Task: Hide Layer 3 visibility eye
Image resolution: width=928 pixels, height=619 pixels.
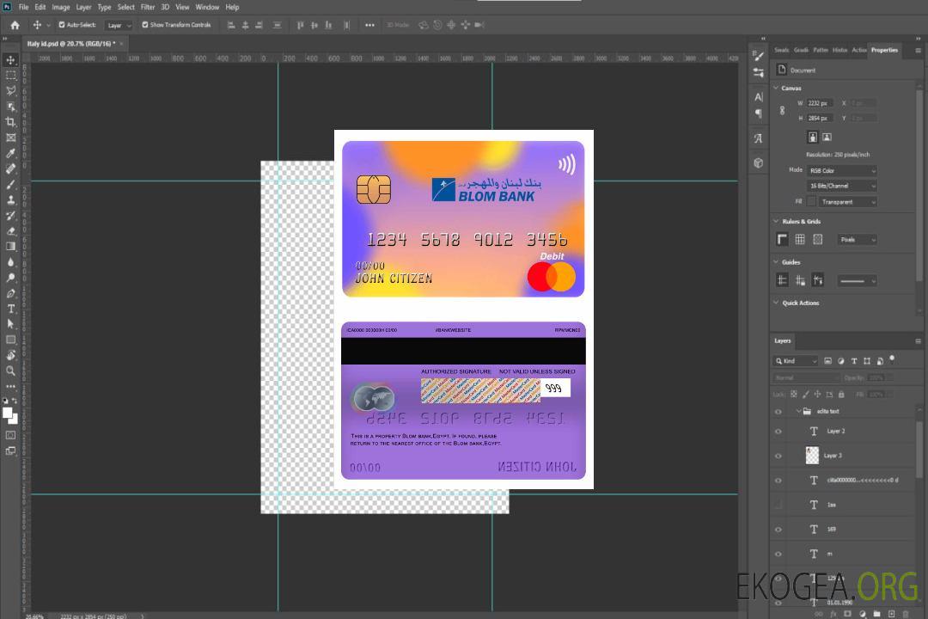Action: (778, 457)
